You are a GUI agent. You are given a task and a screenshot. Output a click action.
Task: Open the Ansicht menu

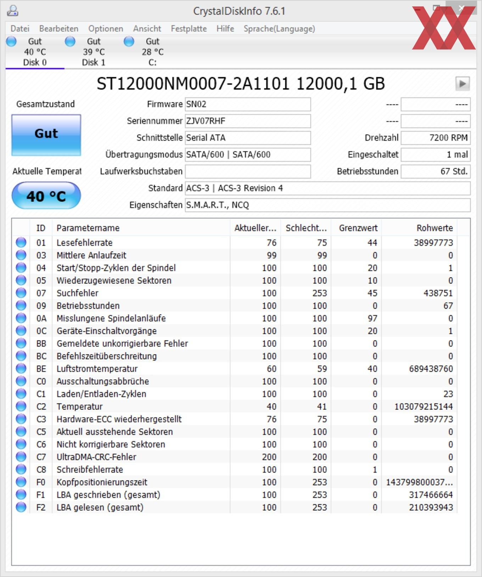(x=147, y=29)
